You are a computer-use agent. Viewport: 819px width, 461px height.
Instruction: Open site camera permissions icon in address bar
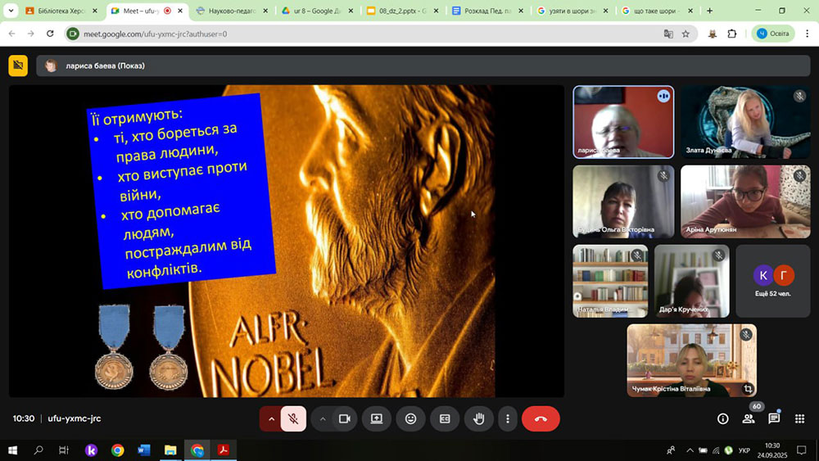73,34
